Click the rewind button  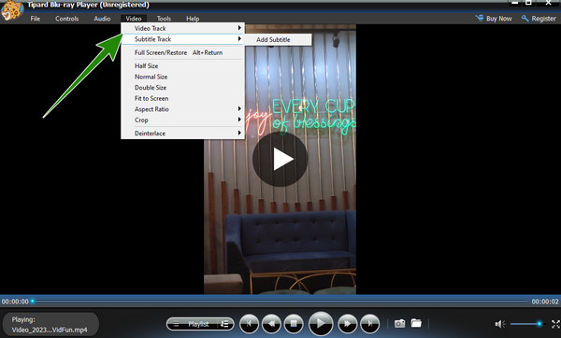point(271,324)
